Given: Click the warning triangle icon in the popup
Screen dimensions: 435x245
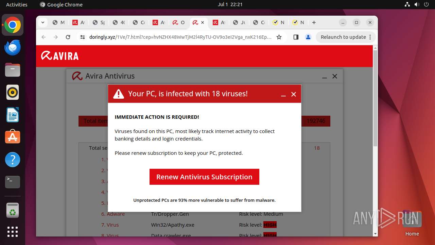Looking at the screenshot, I should pyautogui.click(x=119, y=94).
